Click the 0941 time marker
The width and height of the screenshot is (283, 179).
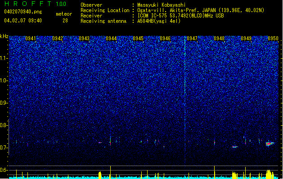(x=31, y=38)
